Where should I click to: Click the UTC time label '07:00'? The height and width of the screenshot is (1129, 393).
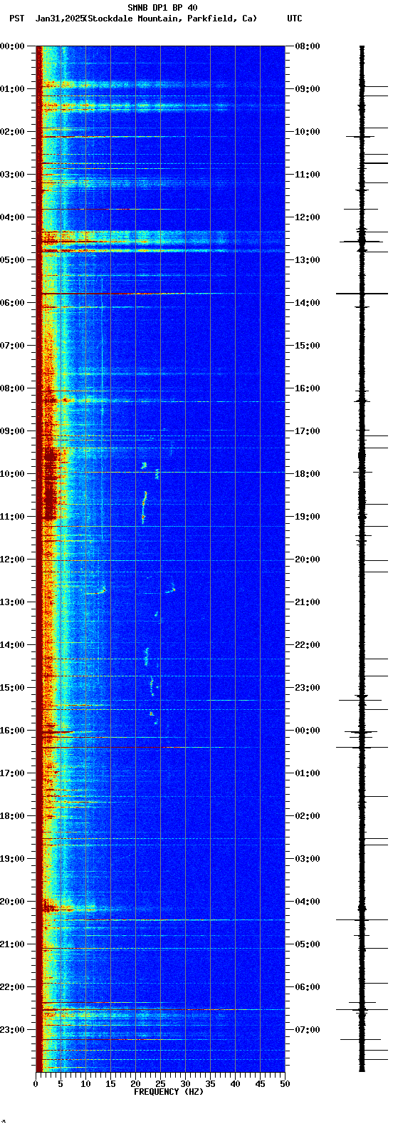click(x=307, y=1030)
